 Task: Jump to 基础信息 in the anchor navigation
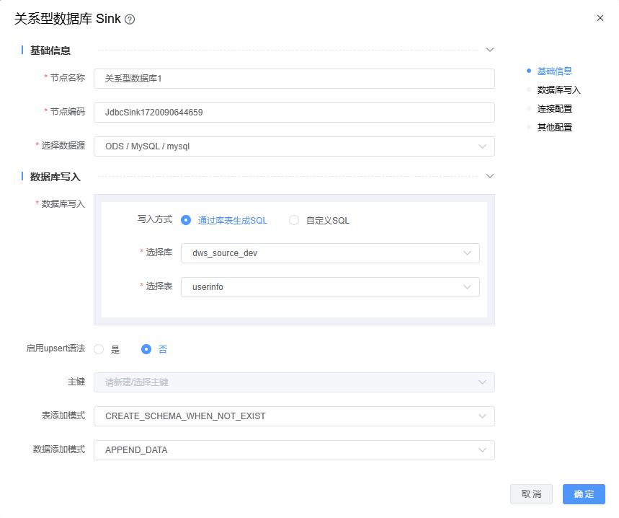pos(554,71)
